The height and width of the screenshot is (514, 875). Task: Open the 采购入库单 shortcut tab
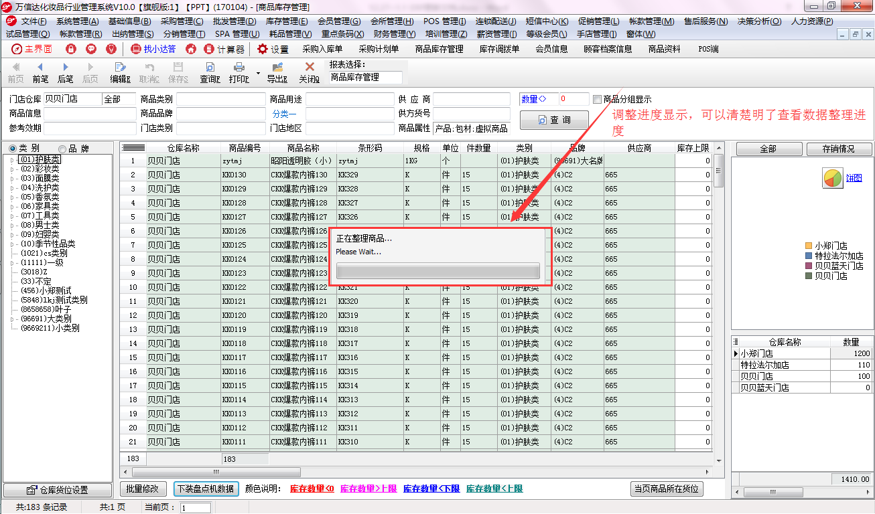(322, 49)
